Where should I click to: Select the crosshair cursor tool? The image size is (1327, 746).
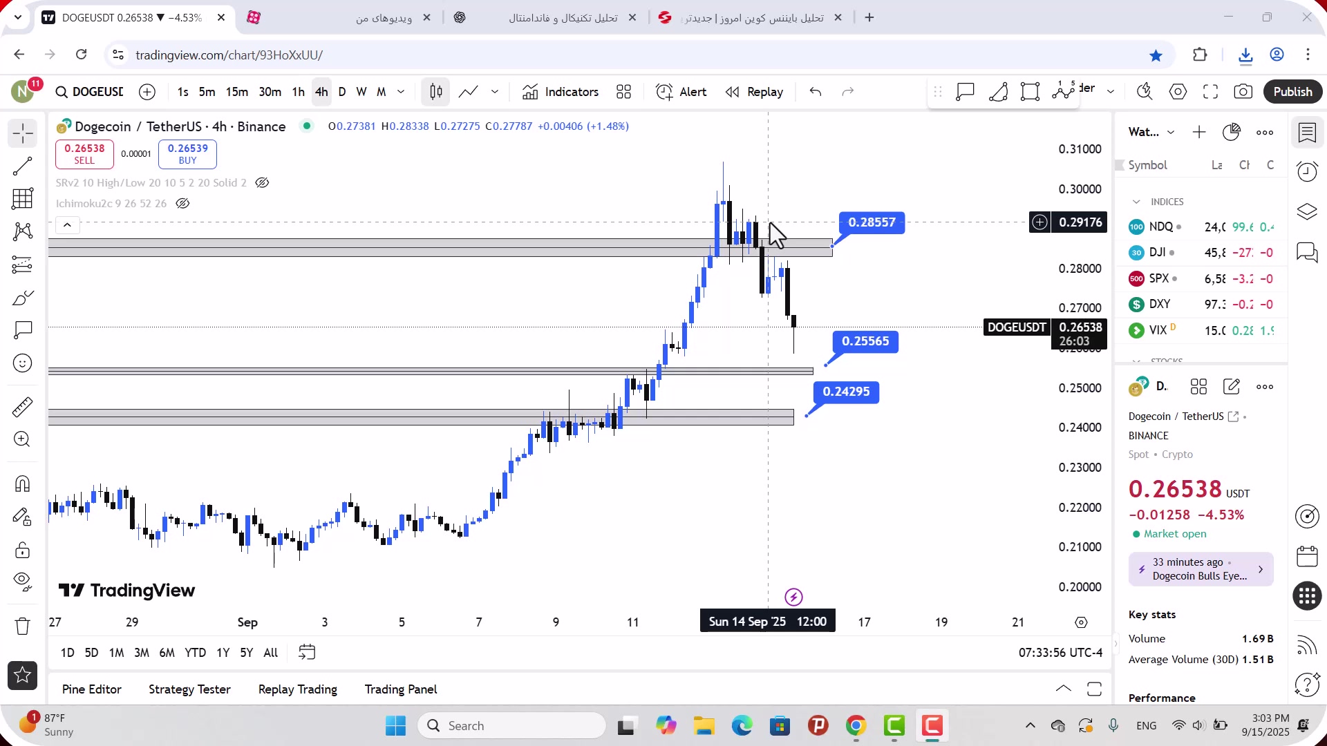tap(23, 133)
